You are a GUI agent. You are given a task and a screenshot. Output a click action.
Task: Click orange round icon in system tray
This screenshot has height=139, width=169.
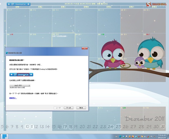(x=133, y=136)
